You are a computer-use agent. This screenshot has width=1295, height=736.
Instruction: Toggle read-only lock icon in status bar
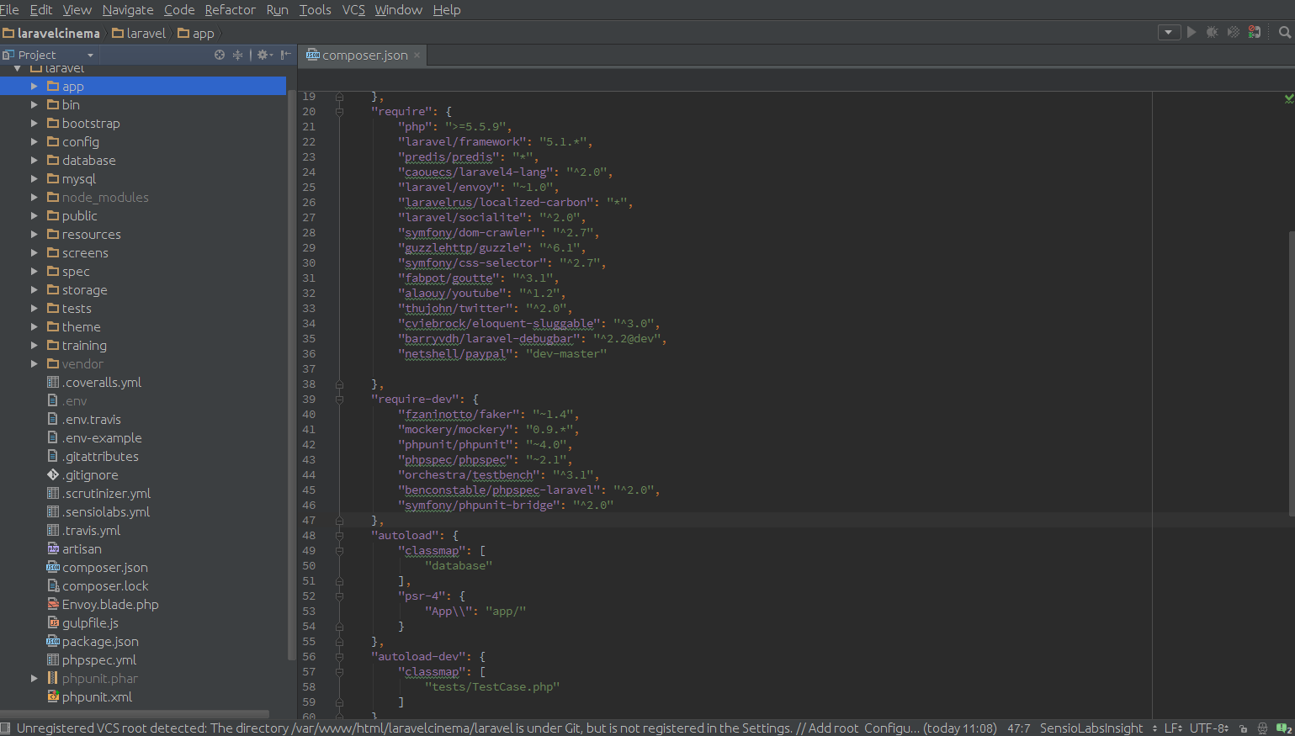[x=1244, y=728]
